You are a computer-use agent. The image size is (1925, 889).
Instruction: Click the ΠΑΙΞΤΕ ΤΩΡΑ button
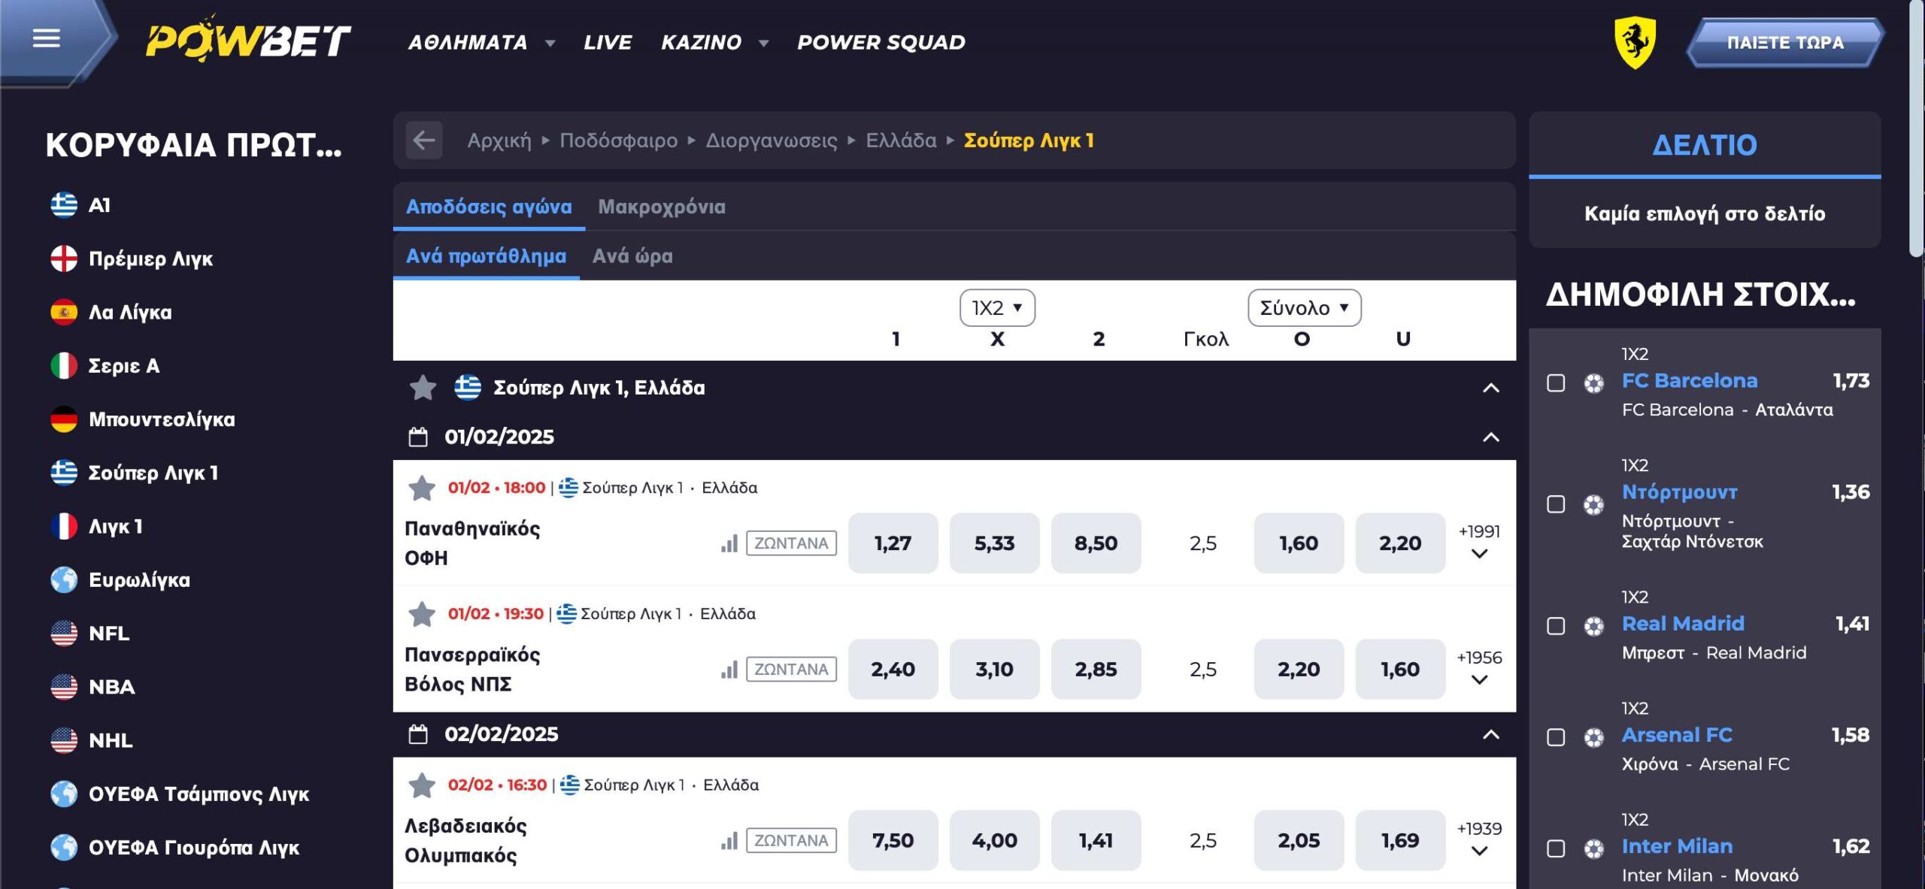1784,43
